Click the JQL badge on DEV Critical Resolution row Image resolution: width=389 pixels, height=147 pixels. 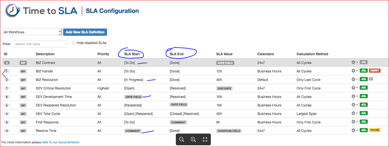coord(364,88)
